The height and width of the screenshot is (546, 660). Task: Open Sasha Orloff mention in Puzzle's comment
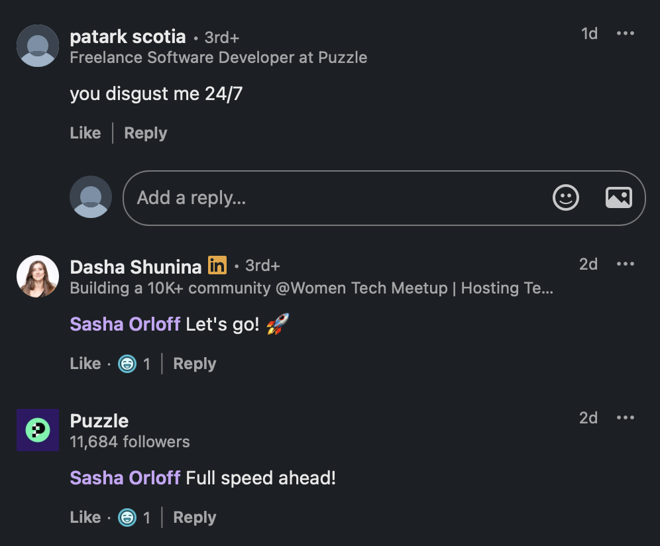(x=125, y=478)
